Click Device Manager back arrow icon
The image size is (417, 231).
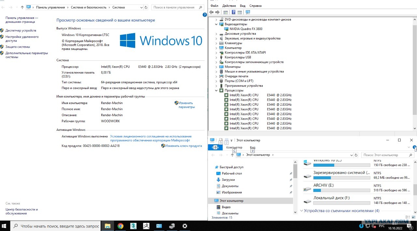(211, 12)
